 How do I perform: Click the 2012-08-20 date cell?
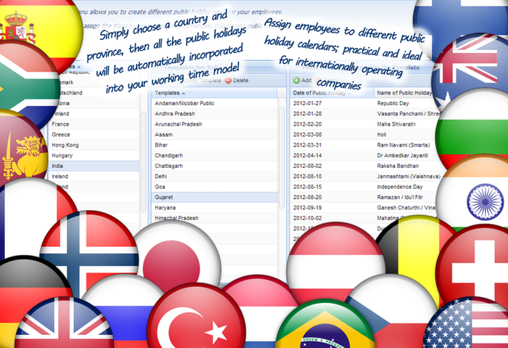[307, 197]
